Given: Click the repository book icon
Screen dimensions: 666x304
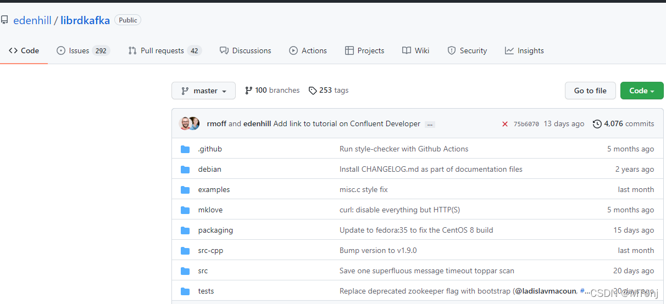Looking at the screenshot, I should coord(4,20).
